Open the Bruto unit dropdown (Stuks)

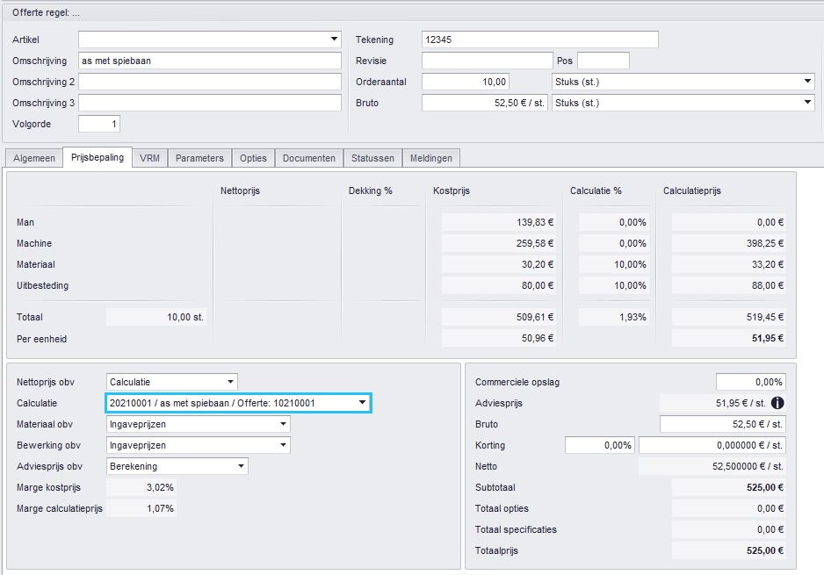[x=807, y=103]
